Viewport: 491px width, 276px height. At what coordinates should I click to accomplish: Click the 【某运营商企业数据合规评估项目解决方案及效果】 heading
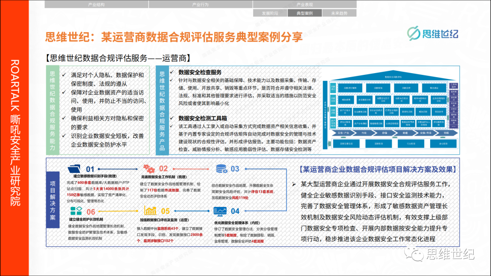[378, 169]
